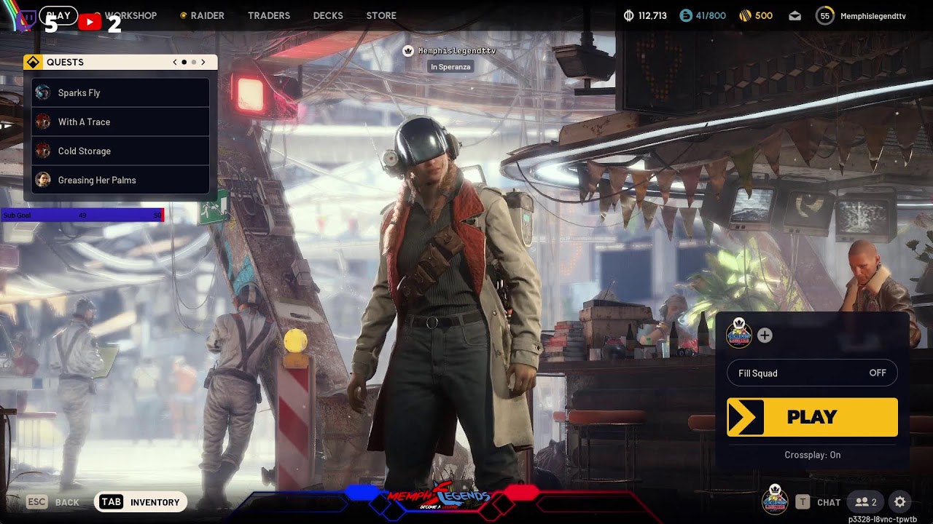
Task: Open the Sparks Fly quest
Action: [x=120, y=92]
